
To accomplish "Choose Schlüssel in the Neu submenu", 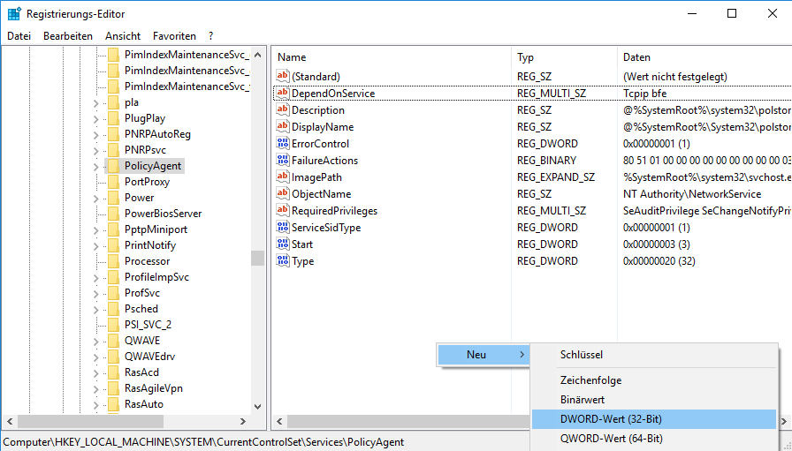I will 654,355.
